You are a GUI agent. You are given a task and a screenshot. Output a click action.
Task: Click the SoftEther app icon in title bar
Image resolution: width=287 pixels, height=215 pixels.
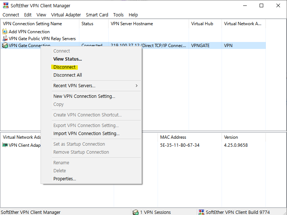pos(6,5)
